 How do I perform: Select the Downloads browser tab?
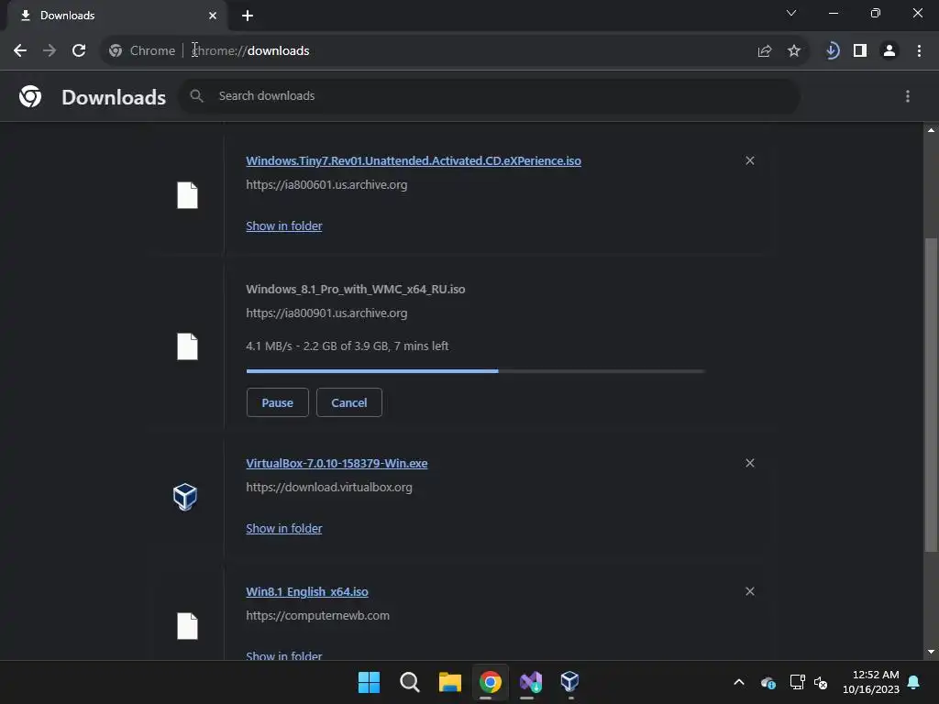click(116, 16)
